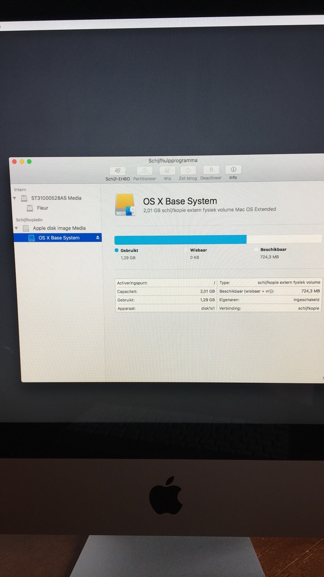Click the Eigenaren Ingeschakeld row
324x577 pixels.
[270, 300]
